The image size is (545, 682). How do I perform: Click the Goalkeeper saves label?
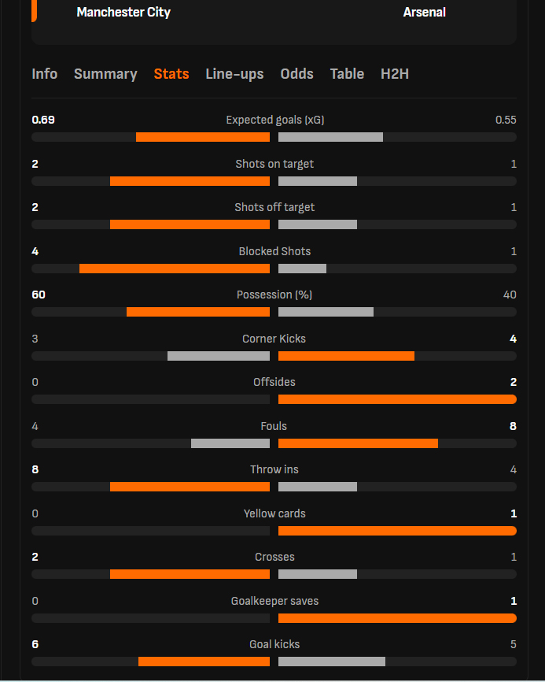(x=274, y=601)
